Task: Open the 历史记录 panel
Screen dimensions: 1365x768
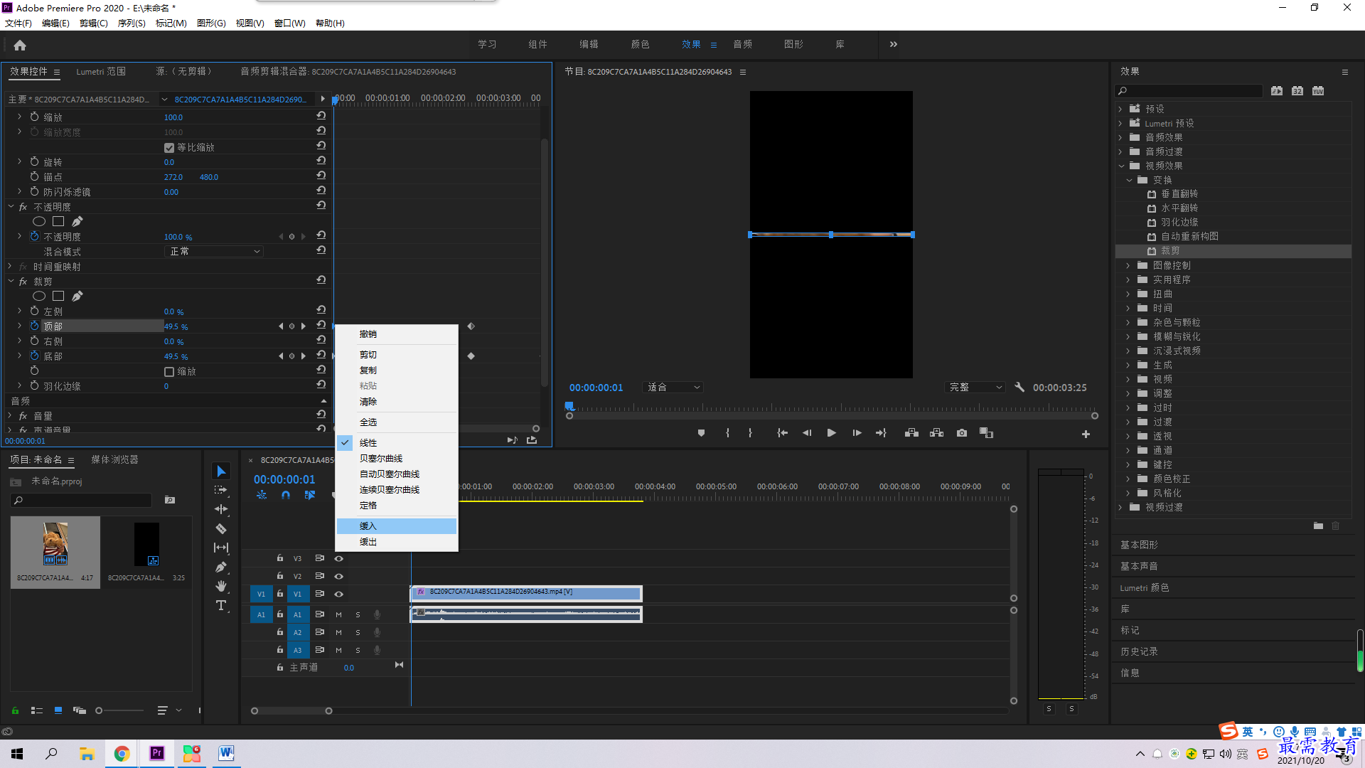Action: 1140,651
